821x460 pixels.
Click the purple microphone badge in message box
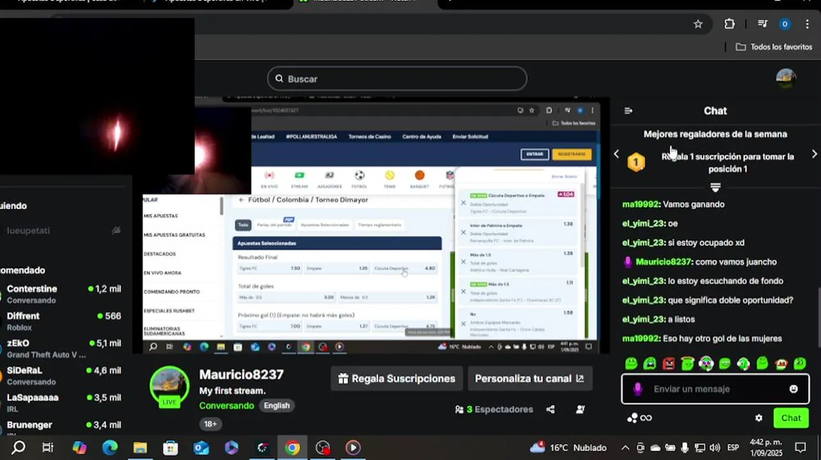tap(637, 389)
